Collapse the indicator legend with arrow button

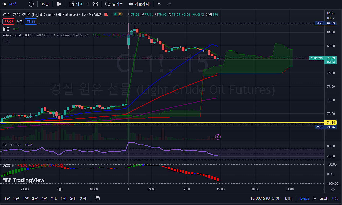pos(7,41)
